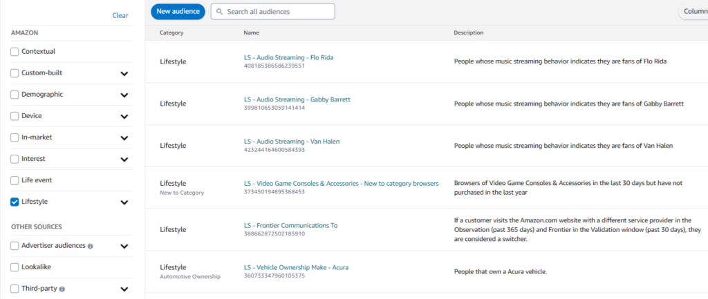Click the New audience button
This screenshot has height=299, width=708.
[178, 12]
